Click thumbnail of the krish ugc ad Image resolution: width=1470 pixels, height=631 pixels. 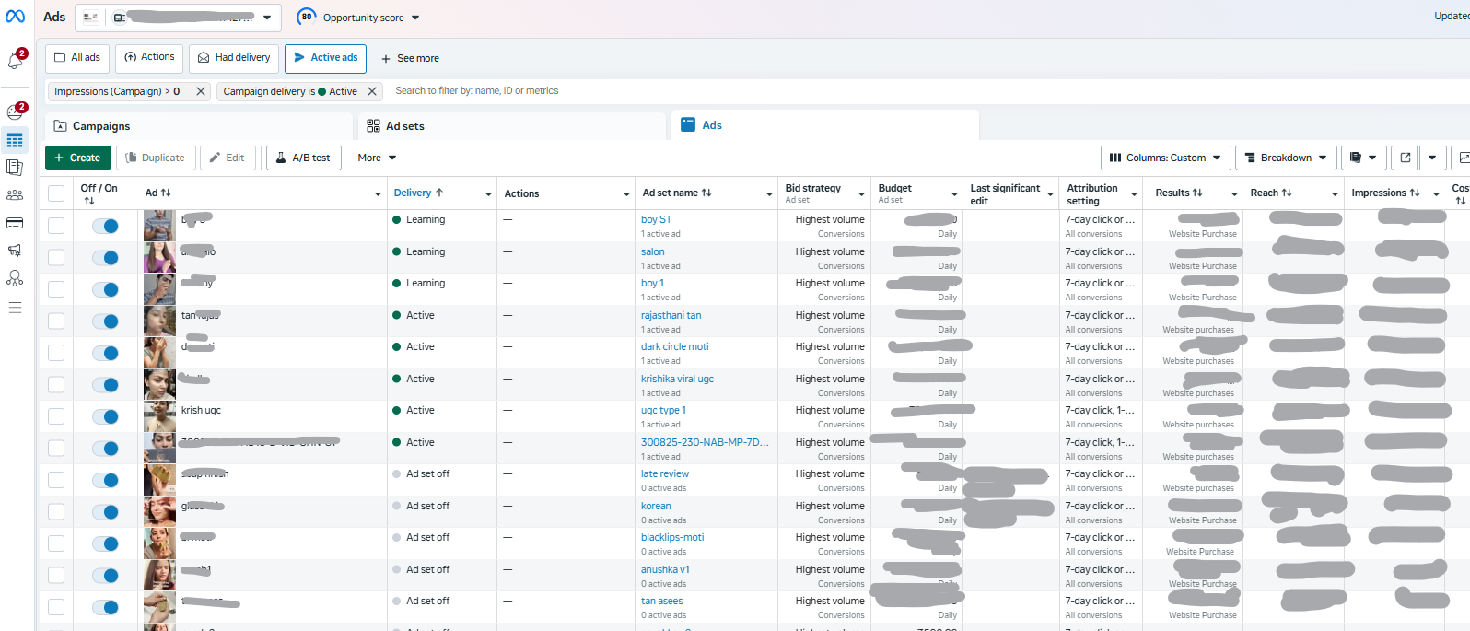click(x=159, y=416)
